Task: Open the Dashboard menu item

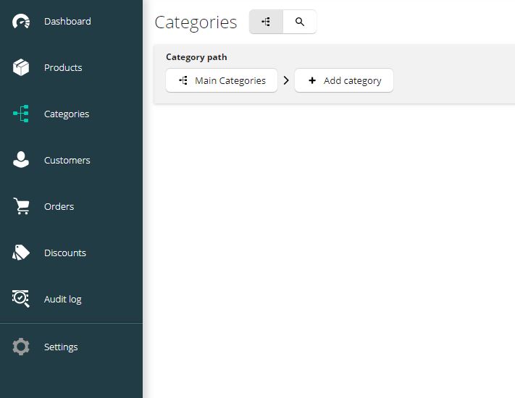Action: pos(71,21)
